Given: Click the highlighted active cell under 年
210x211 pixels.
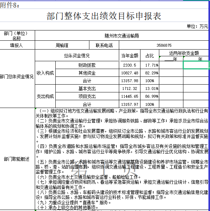Looking at the screenshot, I should [196, 65].
